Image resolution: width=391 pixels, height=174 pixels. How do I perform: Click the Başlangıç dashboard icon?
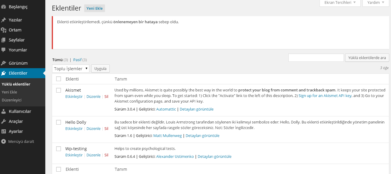[4, 7]
